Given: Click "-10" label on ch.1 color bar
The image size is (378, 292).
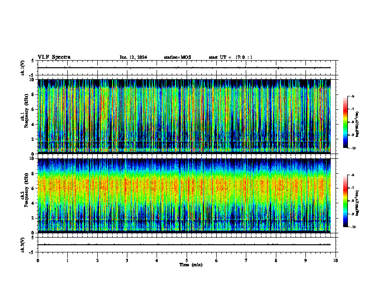Looking at the screenshot, I should tap(353, 148).
